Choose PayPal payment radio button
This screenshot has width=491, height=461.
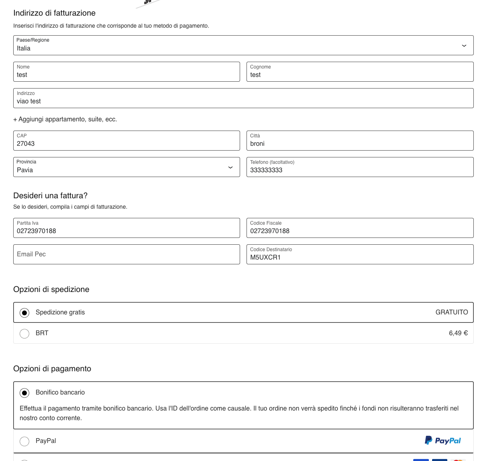pyautogui.click(x=24, y=441)
